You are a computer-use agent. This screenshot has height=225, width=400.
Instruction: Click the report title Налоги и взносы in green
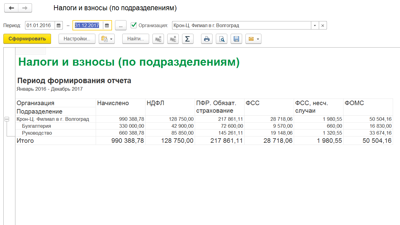click(129, 62)
